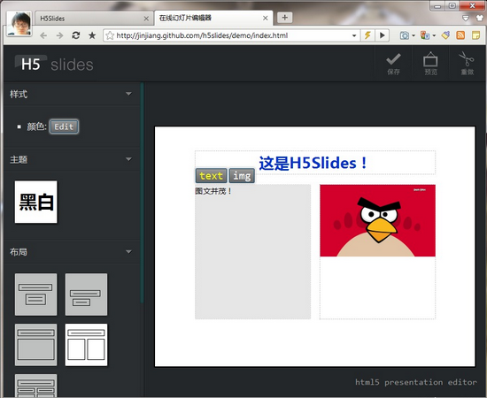The image size is (487, 398).
Task: Open the address bar history dropdown
Action: pyautogui.click(x=354, y=35)
